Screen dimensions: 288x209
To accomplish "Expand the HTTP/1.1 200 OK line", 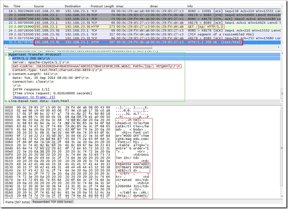I will point(10,58).
